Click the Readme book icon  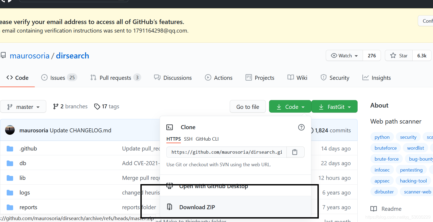[374, 209]
